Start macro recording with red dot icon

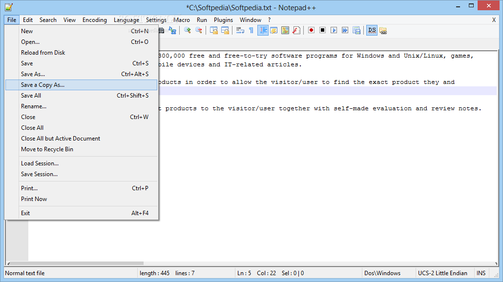[311, 30]
